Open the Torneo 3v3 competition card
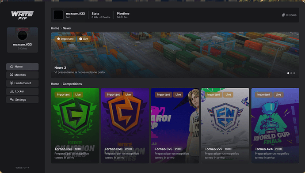The width and height of the screenshot is (305, 173). pos(75,126)
